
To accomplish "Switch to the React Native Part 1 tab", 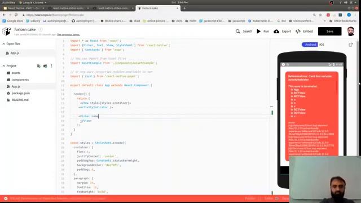I will point(24,8).
